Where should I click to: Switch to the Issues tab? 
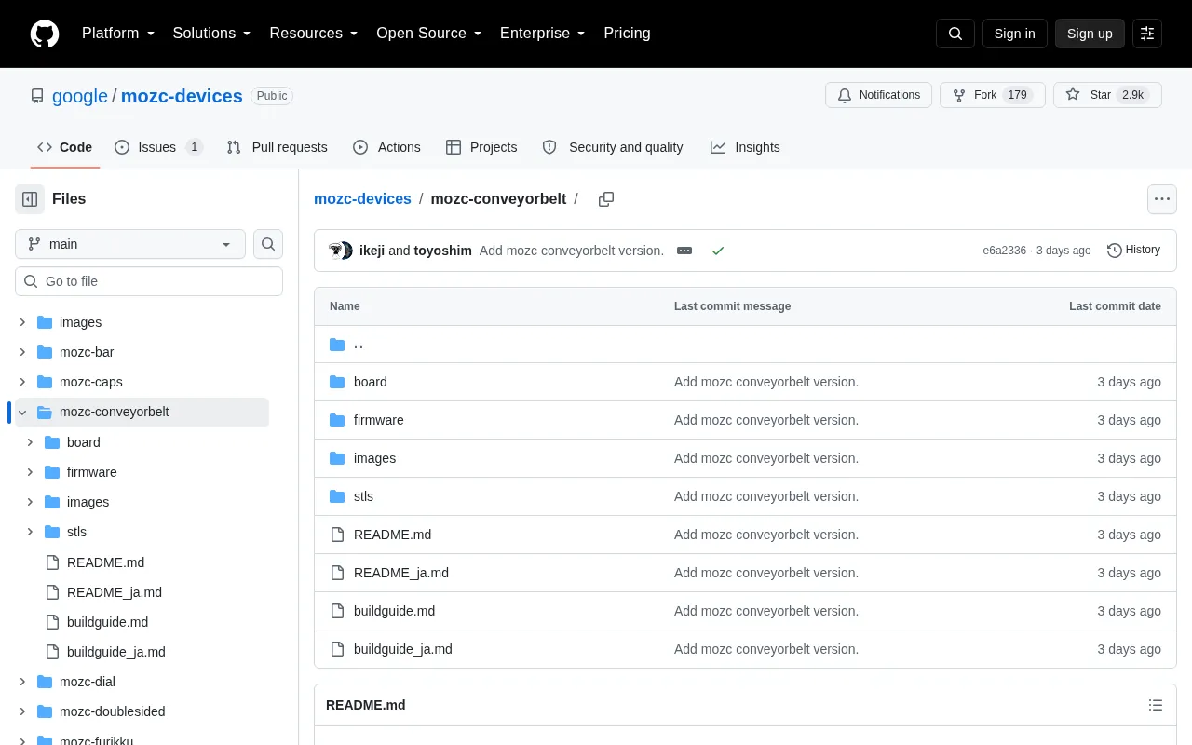158,147
